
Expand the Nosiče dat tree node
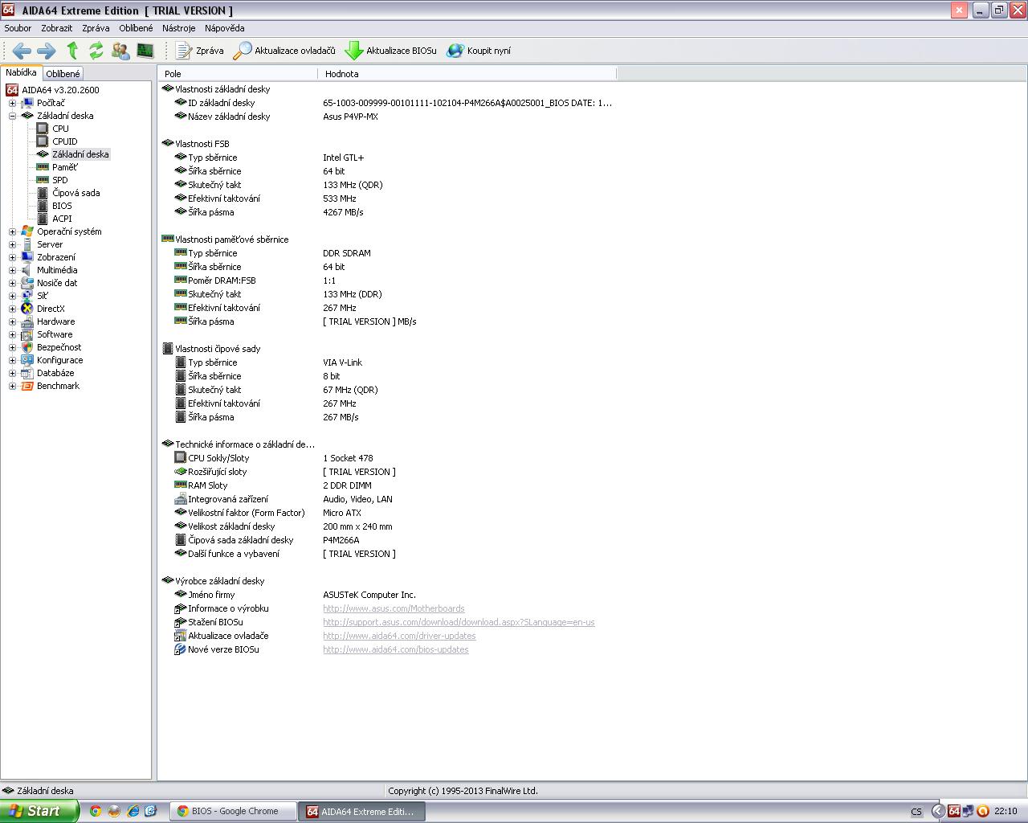[x=12, y=283]
